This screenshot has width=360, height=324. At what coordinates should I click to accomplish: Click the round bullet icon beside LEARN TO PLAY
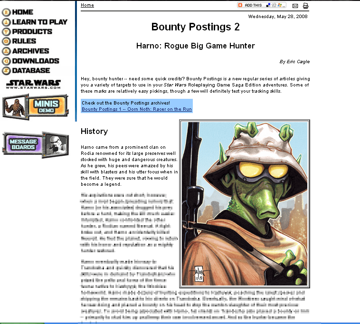point(6,22)
